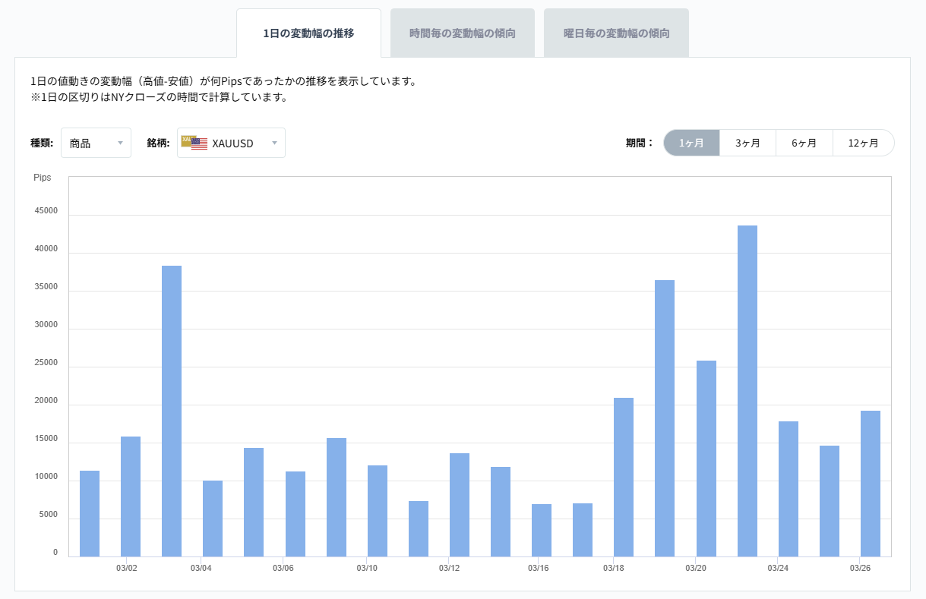Switch to the 時間毎の変動幅の傾向 tab
This screenshot has width=926, height=599.
tap(463, 32)
